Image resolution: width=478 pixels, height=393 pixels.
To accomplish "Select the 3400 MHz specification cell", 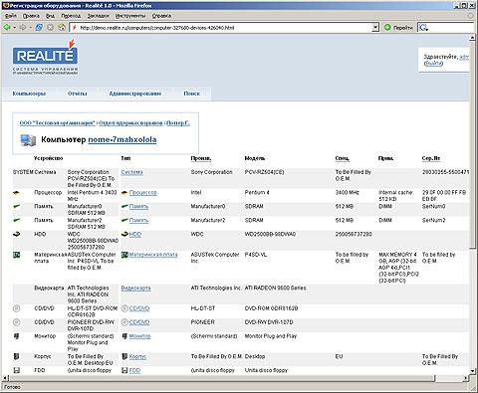I will point(347,193).
